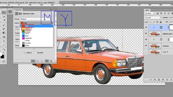
Task: Select the Quick Selection tool
Action: tap(4, 16)
